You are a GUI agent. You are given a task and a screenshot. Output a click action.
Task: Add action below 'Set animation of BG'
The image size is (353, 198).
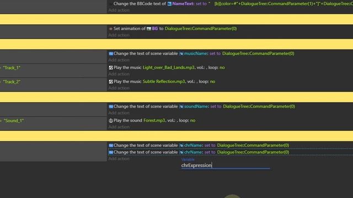click(119, 35)
